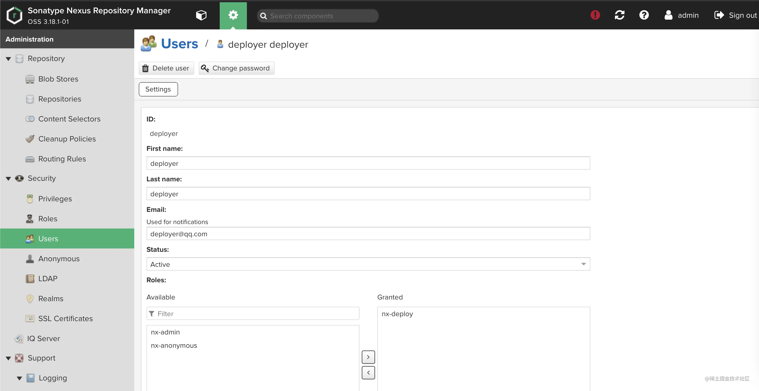This screenshot has height=391, width=759.
Task: Open LDAP configuration
Action: click(x=47, y=278)
